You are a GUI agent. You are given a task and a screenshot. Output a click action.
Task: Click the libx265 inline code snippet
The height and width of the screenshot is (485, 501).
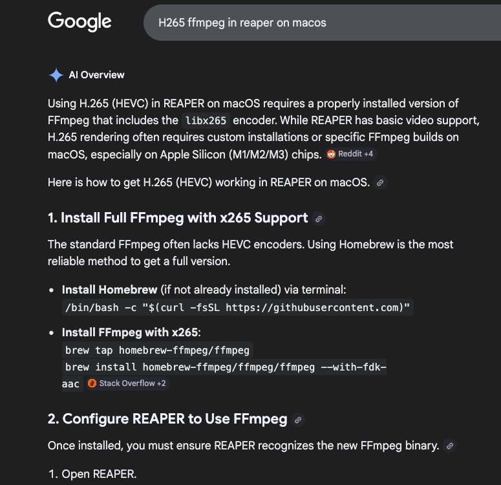point(205,120)
